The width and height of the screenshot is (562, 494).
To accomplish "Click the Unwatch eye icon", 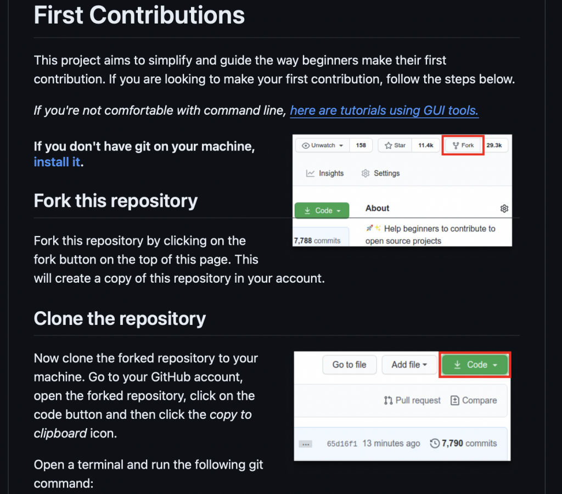I will pos(306,145).
